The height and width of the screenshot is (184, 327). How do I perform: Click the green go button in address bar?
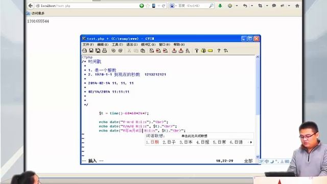pyautogui.click(x=142, y=6)
